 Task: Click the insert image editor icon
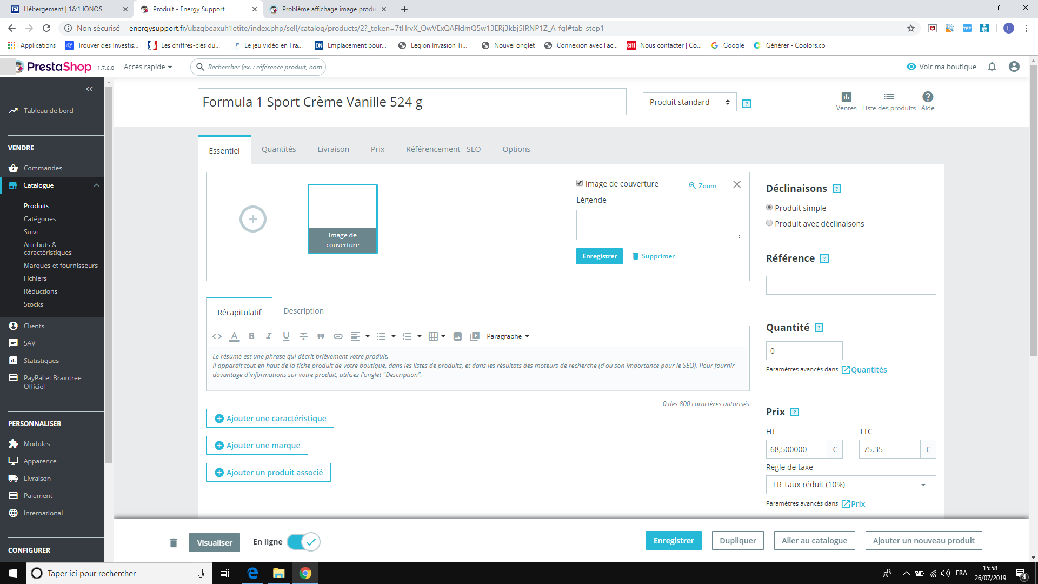pos(457,336)
